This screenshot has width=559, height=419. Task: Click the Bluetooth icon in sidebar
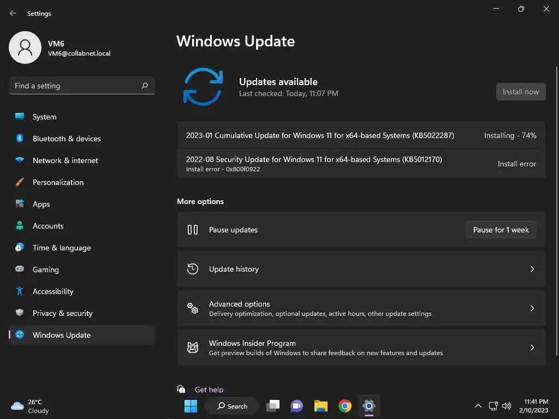point(20,138)
